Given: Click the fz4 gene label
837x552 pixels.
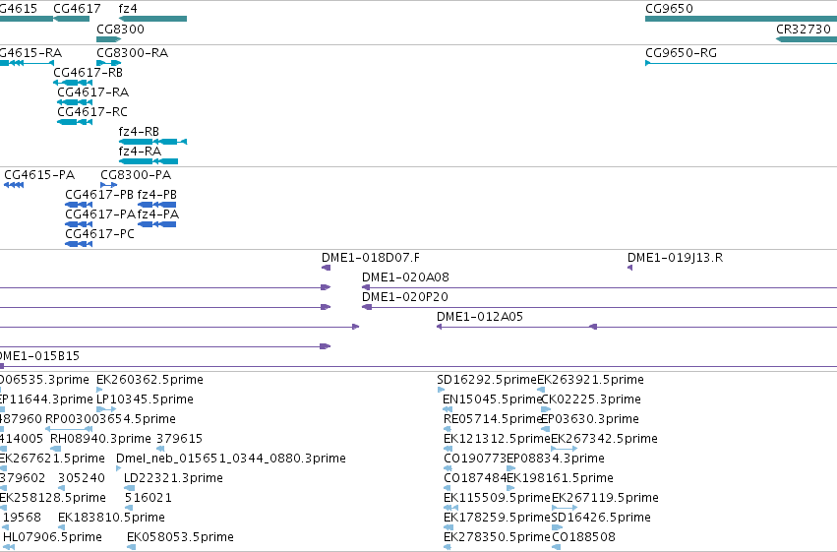Looking at the screenshot, I should [128, 9].
